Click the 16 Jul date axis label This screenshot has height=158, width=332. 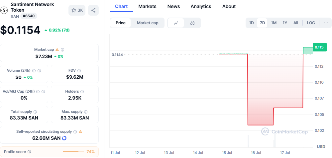point(256,153)
